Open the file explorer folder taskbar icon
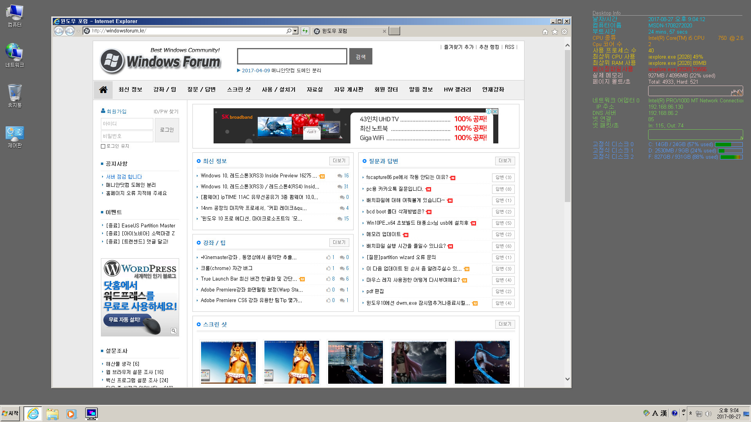This screenshot has height=422, width=751. coord(52,414)
